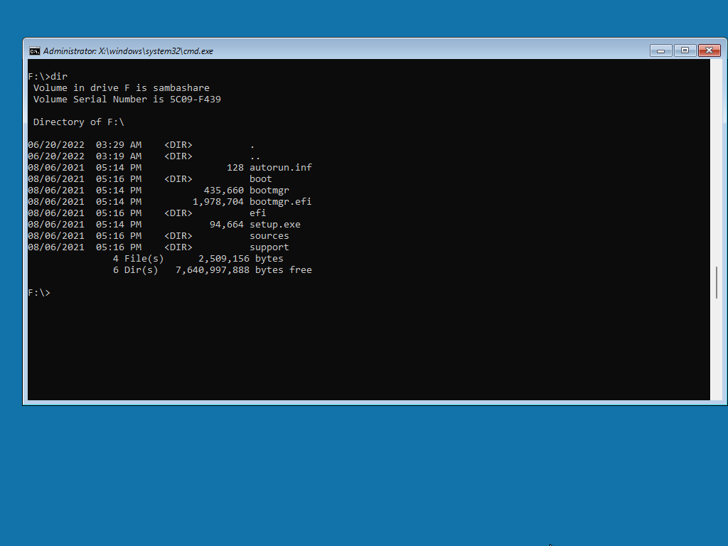
Task: Click the serial number '5C09-F439'
Action: click(196, 100)
